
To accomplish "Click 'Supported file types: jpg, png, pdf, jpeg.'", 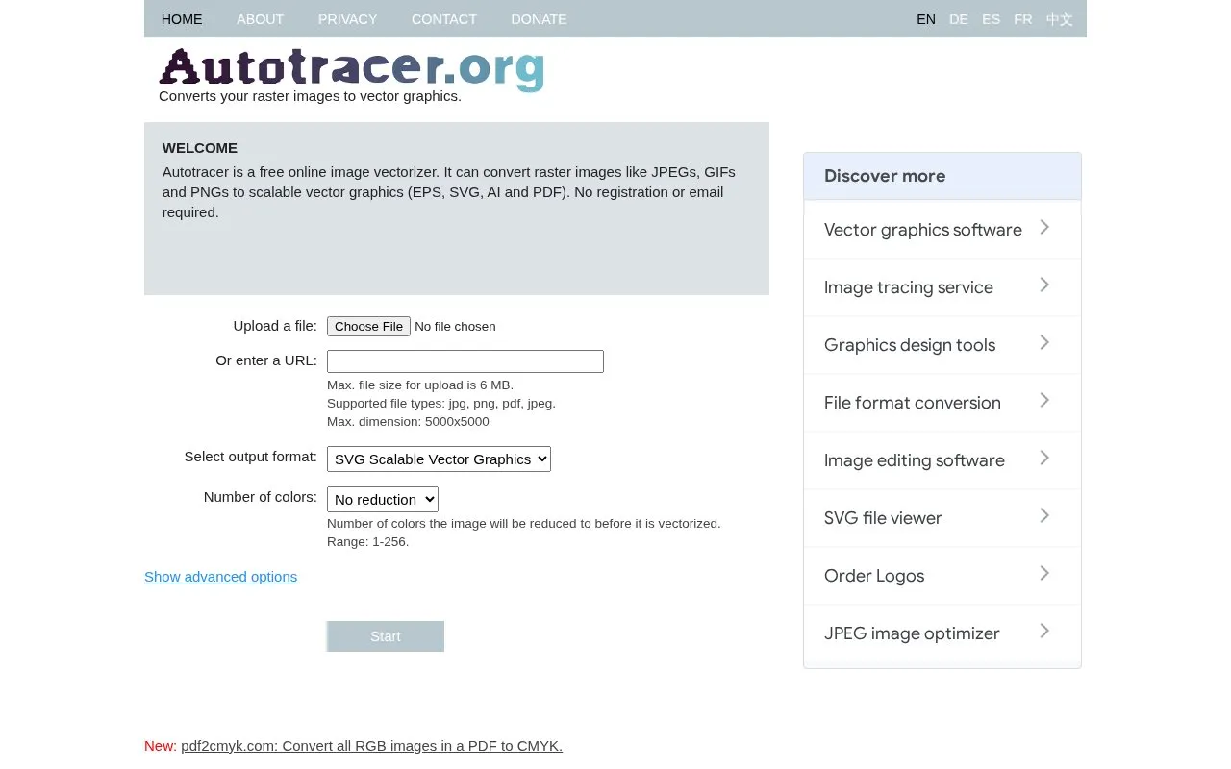I will tap(441, 404).
